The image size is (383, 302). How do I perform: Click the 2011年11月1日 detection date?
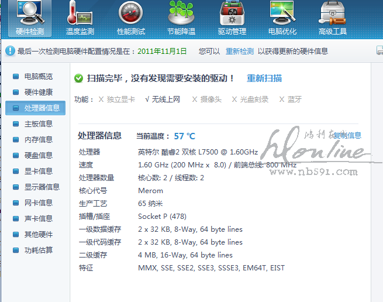tap(162, 52)
